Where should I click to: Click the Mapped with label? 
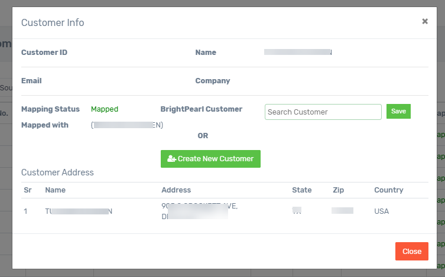click(45, 125)
